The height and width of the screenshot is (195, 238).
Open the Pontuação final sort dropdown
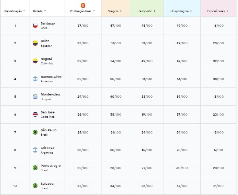point(82,11)
